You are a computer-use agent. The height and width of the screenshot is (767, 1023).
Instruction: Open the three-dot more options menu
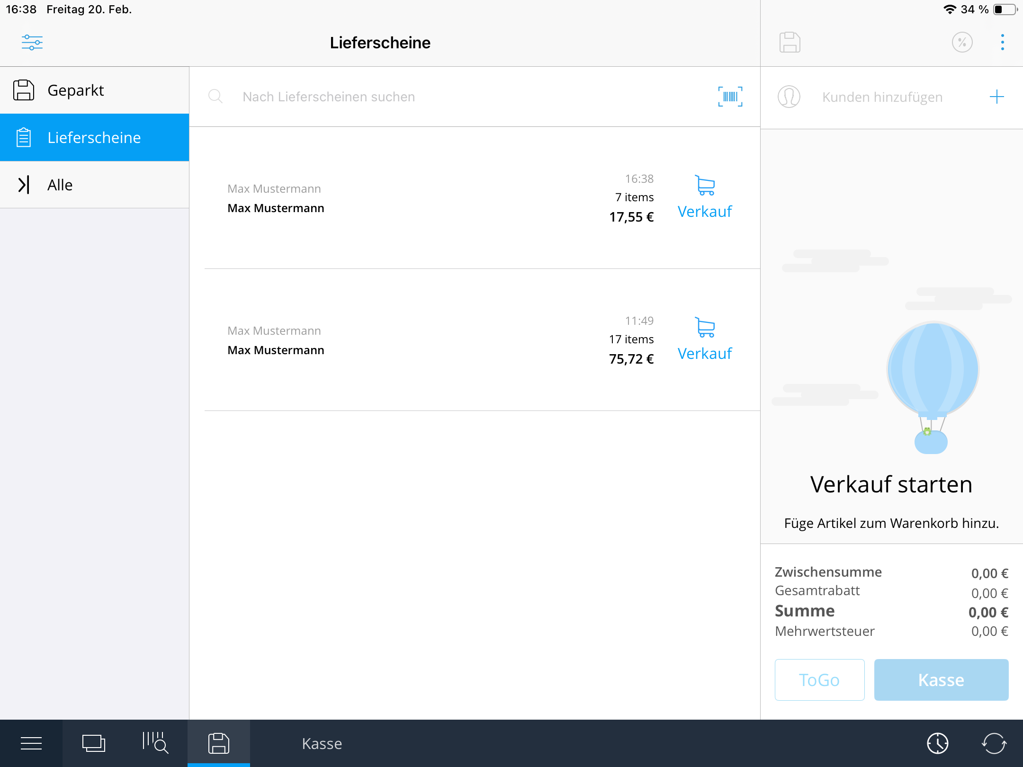click(x=1002, y=43)
